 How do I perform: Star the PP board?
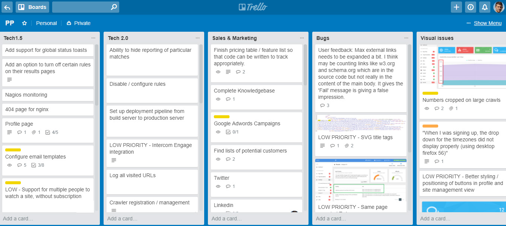click(25, 23)
